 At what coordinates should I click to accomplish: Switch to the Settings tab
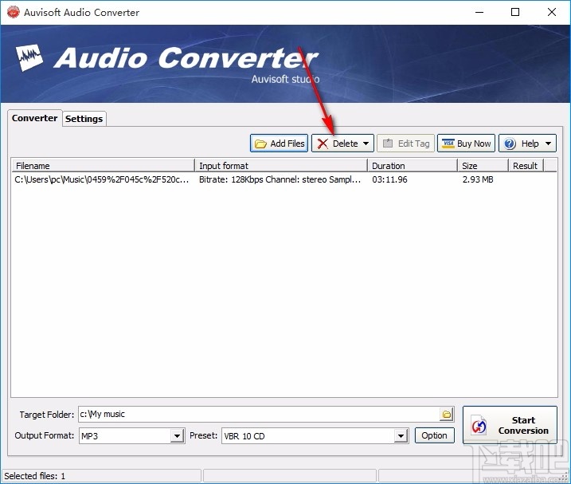click(x=84, y=119)
